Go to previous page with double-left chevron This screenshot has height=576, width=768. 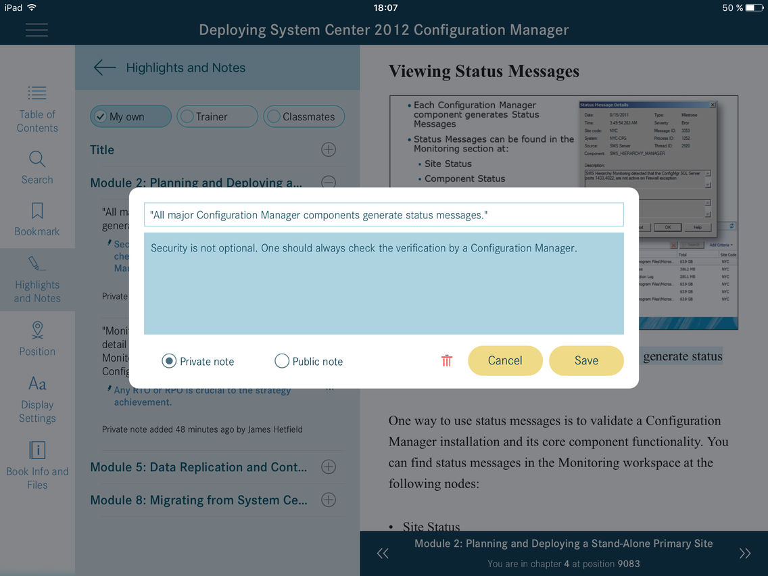(383, 553)
